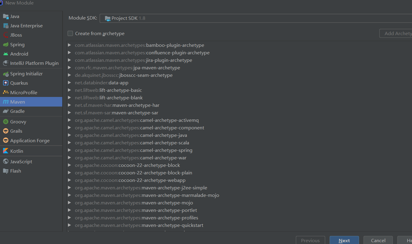Select camel-archetype-scala row
This screenshot has width=412, height=244.
(x=239, y=143)
